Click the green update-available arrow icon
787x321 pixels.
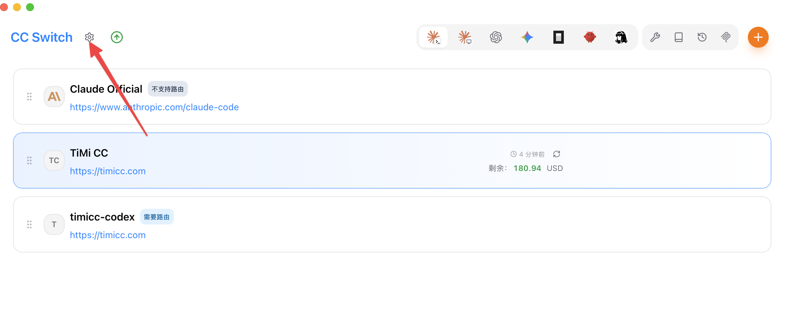click(x=117, y=37)
